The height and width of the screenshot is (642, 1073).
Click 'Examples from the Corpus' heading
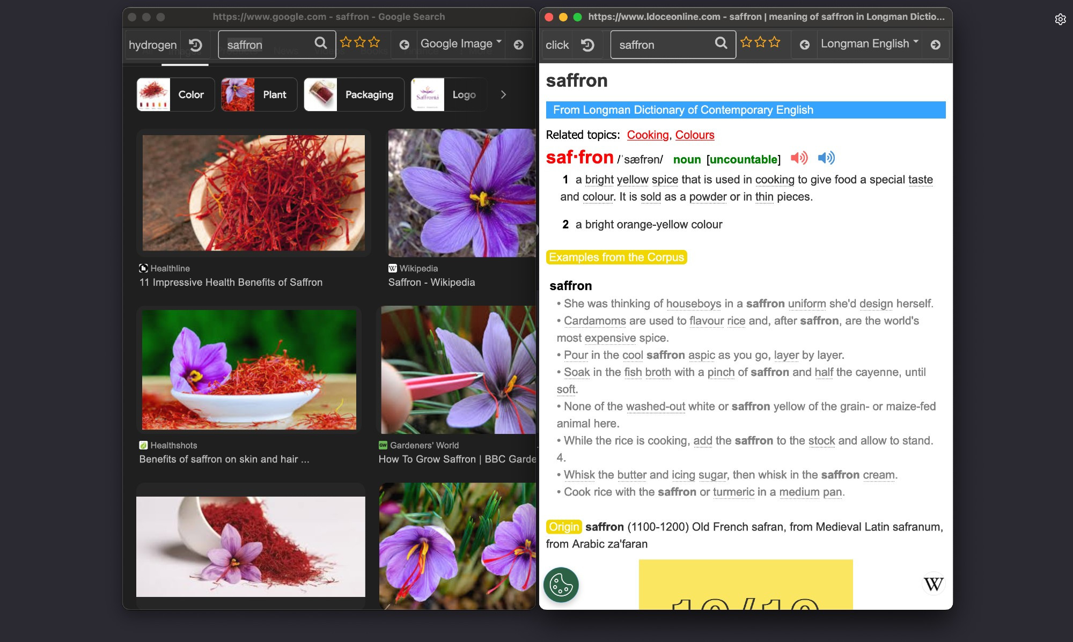tap(616, 257)
